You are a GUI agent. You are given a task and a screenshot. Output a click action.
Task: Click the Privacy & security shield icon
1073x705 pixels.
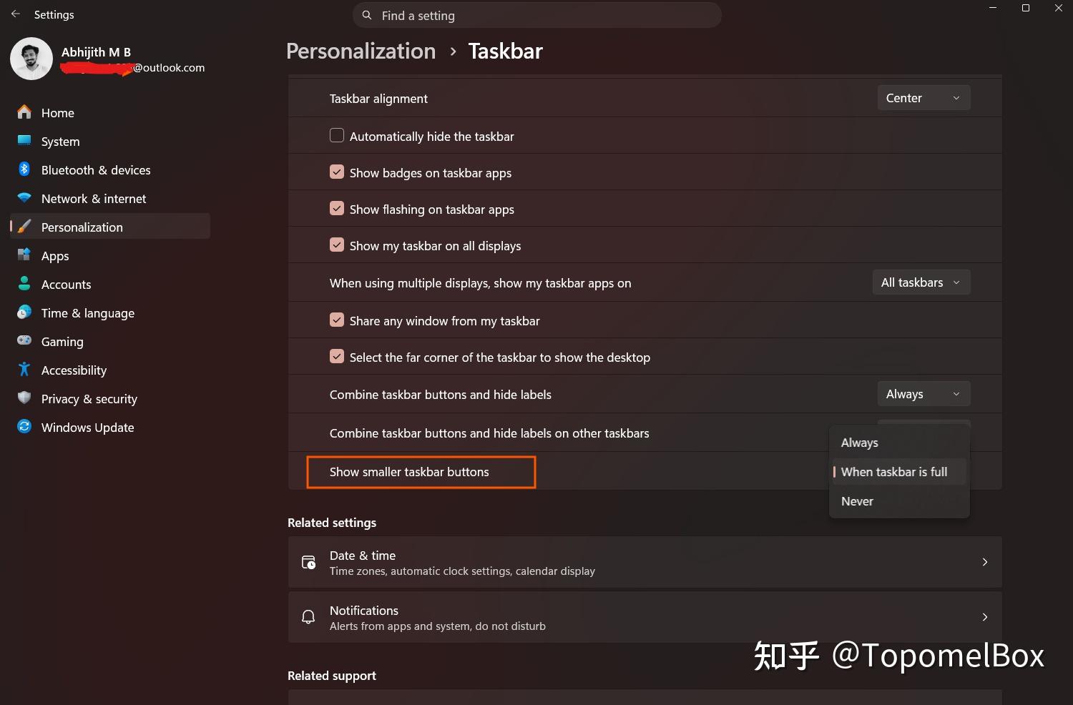tap(24, 398)
